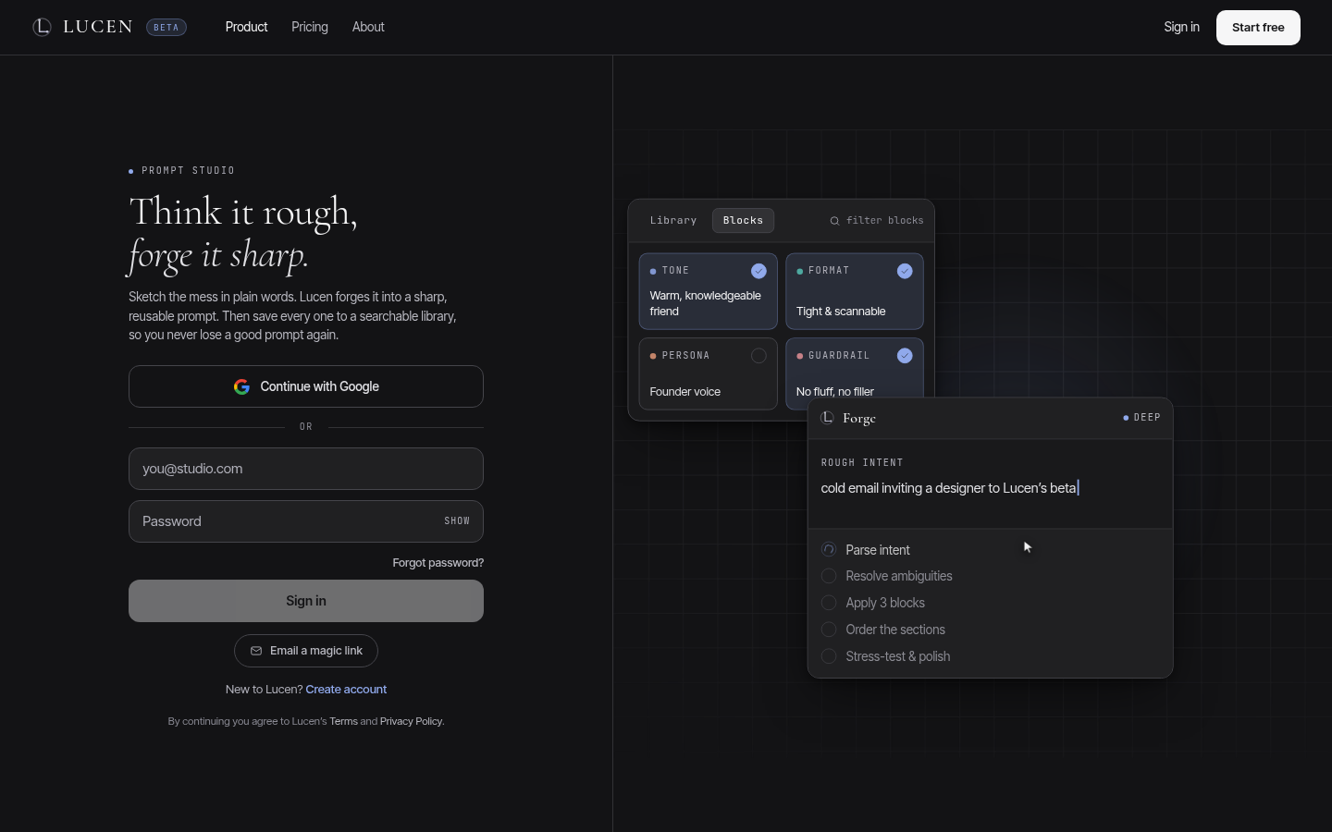The image size is (1332, 832).
Task: Click the filter blocks search field
Action: coord(876,221)
